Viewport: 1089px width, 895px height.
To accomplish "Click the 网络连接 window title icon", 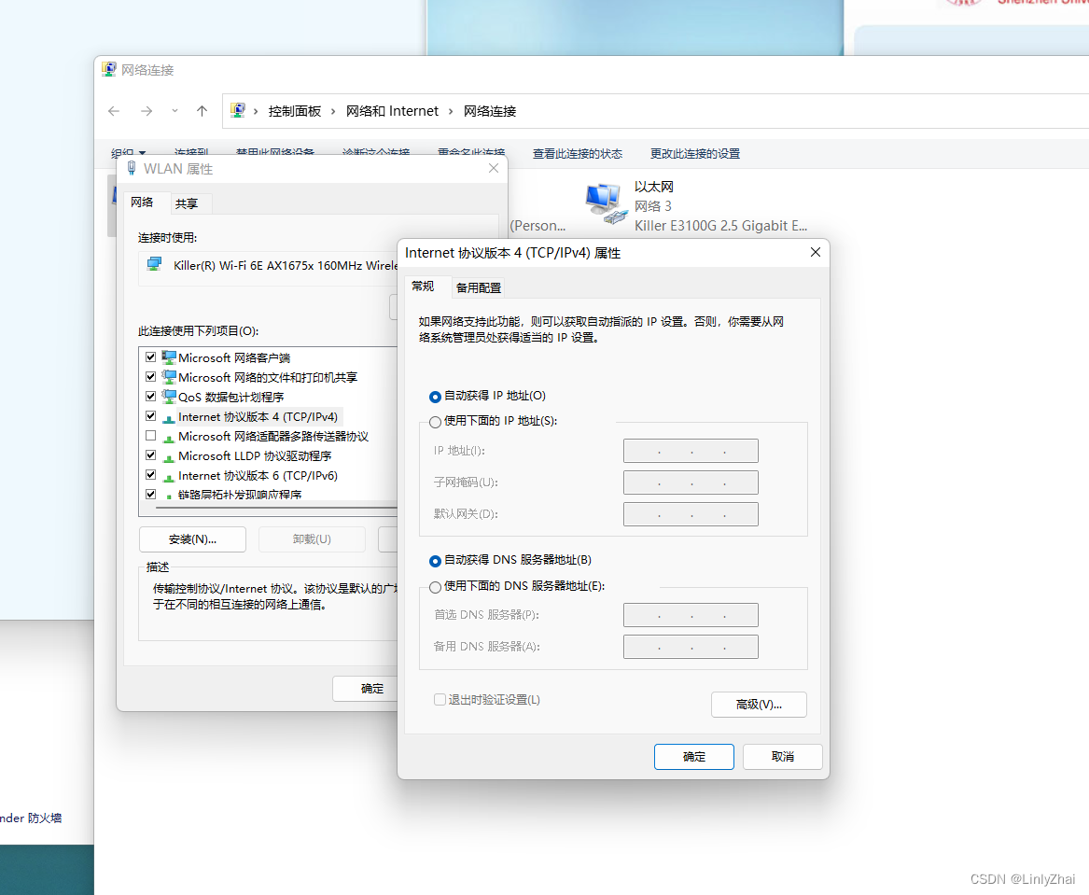I will pos(109,69).
